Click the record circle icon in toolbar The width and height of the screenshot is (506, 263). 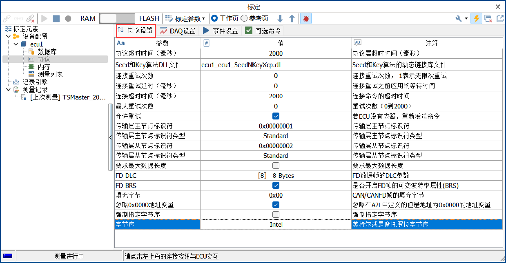point(68,18)
